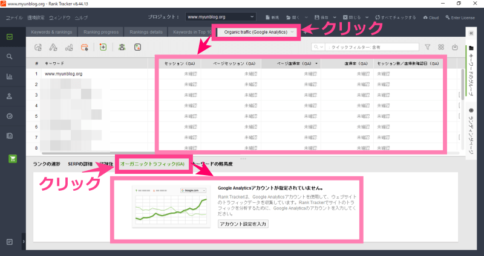Viewport: 484px width, 256px height.
Task: Click the filter funnel icon
Action: pyautogui.click(x=428, y=47)
